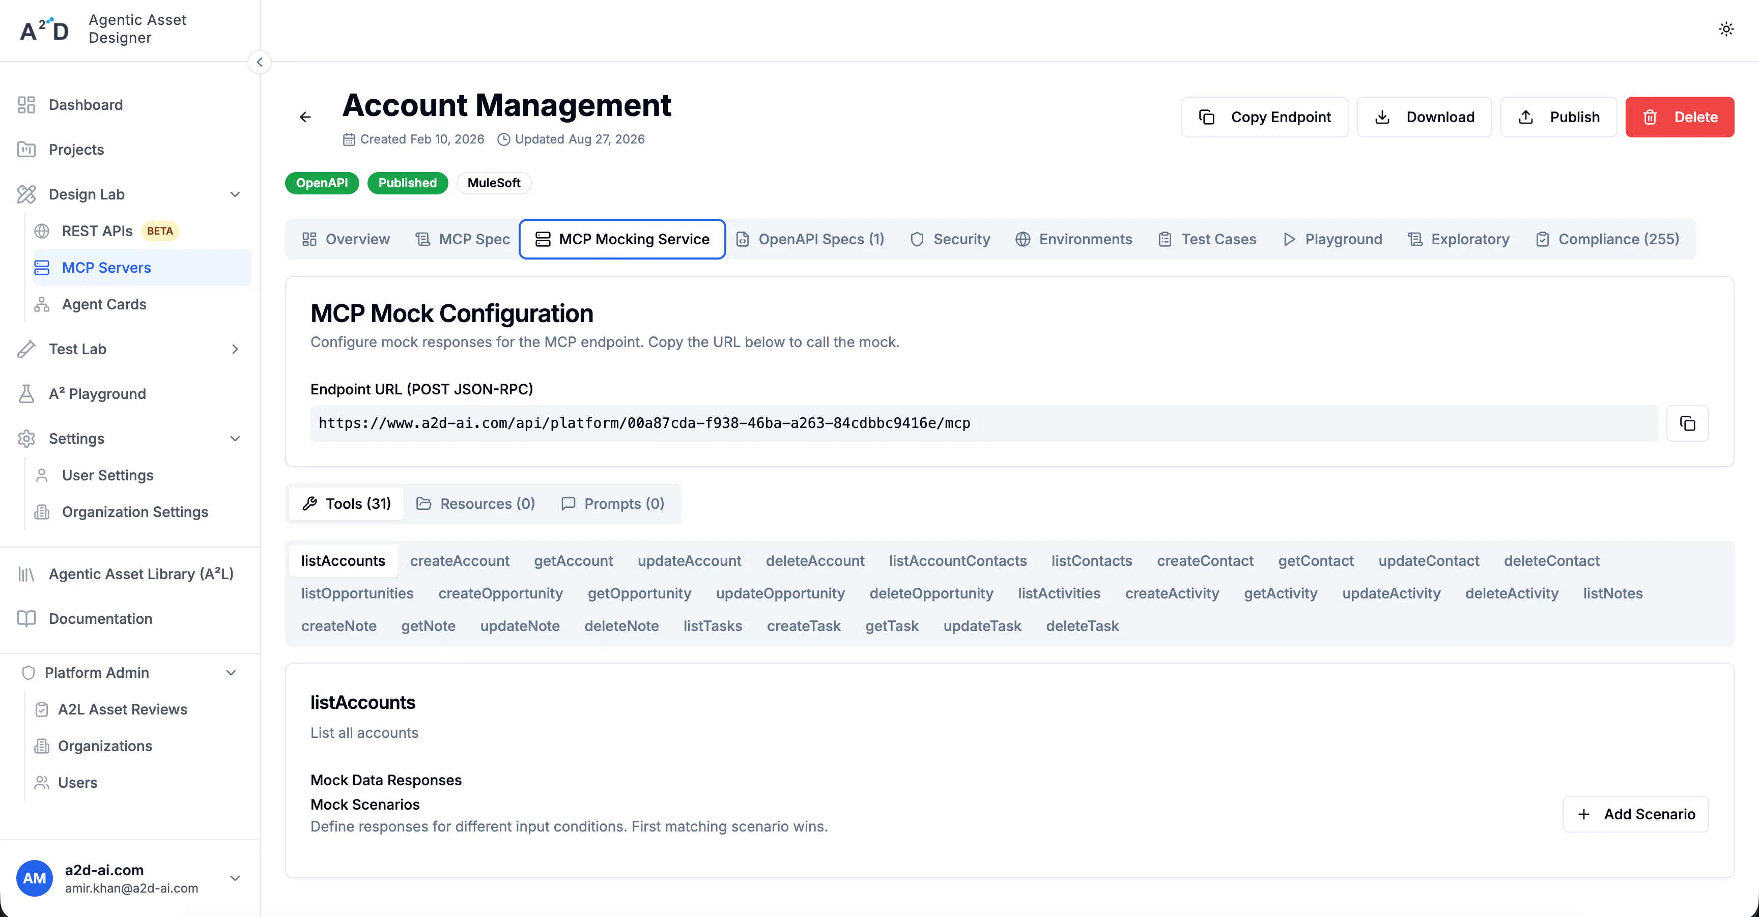Collapse the Platform Admin section chevron
Viewport: 1759px width, 917px height.
click(231, 673)
